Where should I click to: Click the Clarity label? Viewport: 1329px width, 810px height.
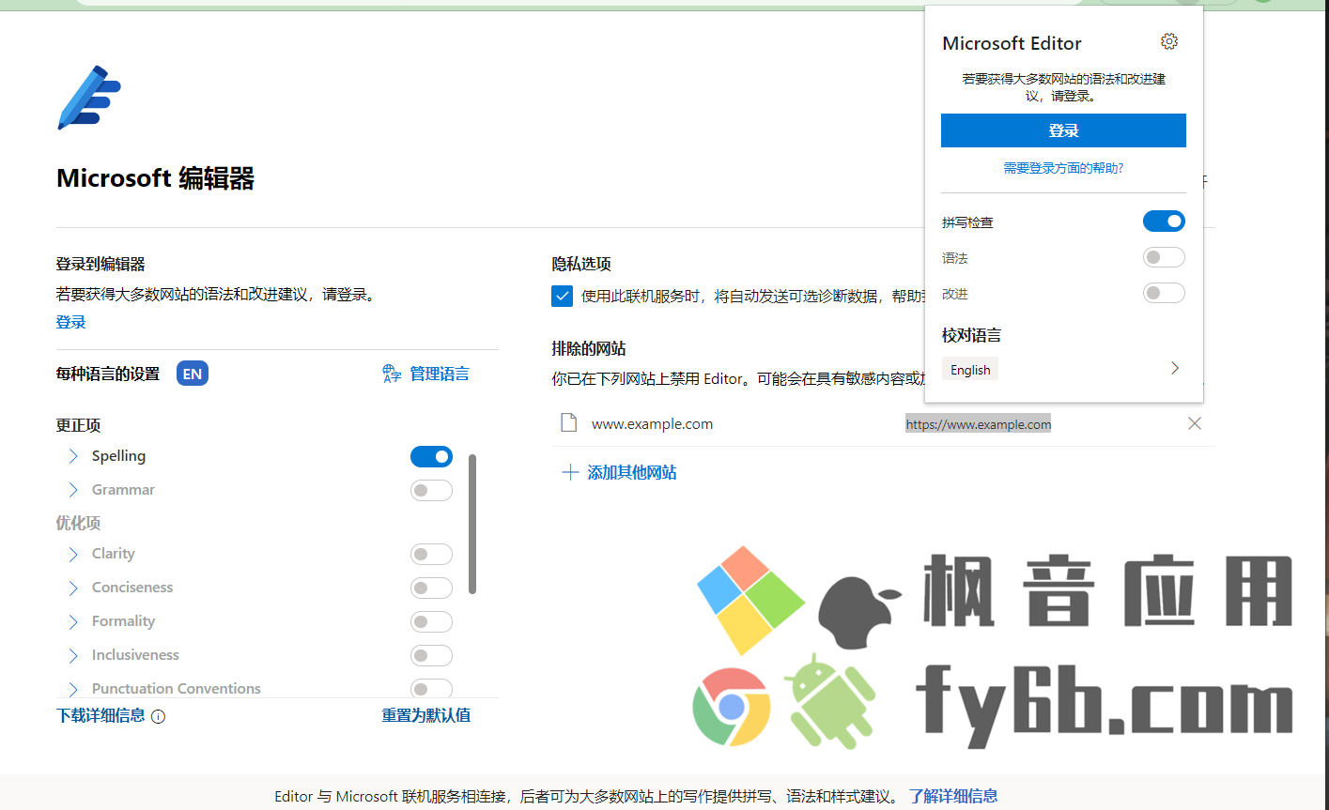click(114, 554)
